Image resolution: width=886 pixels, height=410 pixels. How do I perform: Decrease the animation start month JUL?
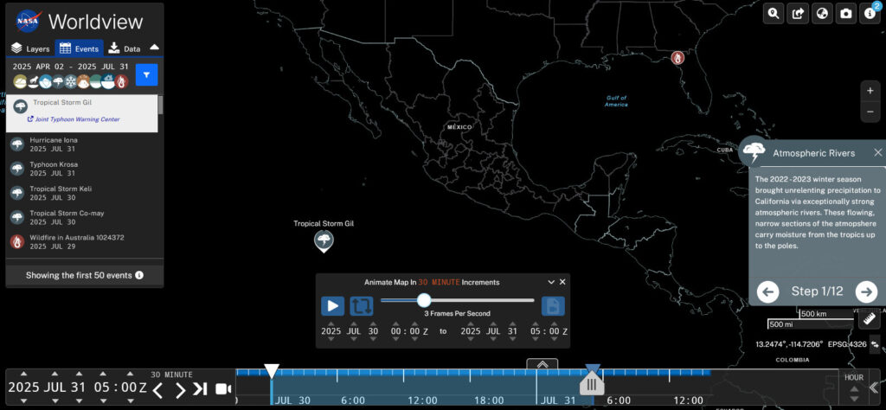(354, 339)
